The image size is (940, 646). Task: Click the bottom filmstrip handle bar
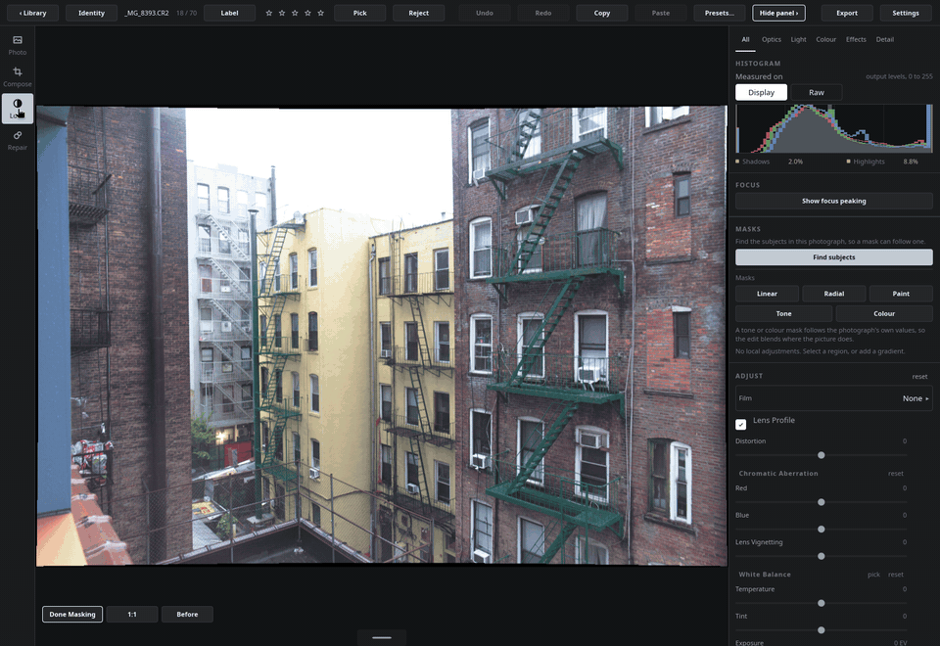click(382, 637)
